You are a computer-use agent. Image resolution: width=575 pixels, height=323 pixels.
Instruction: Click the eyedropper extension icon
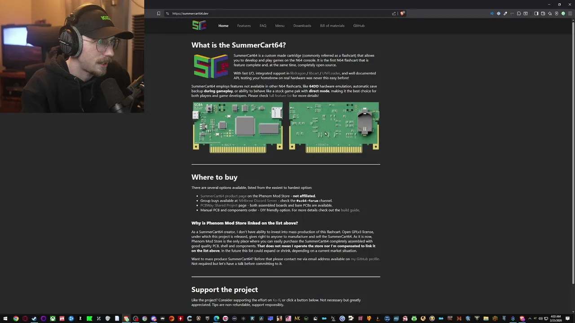505,13
